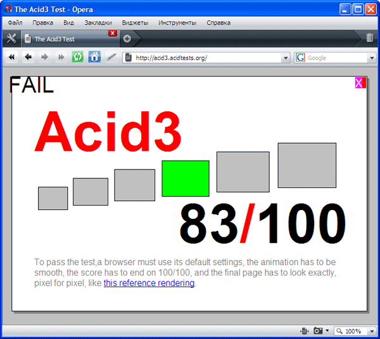The width and height of the screenshot is (380, 339).
Task: Open the Файл menu
Action: (15, 23)
